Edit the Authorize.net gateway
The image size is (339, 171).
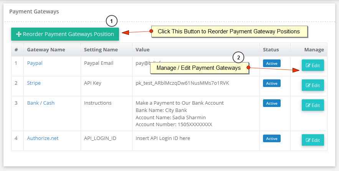click(313, 140)
